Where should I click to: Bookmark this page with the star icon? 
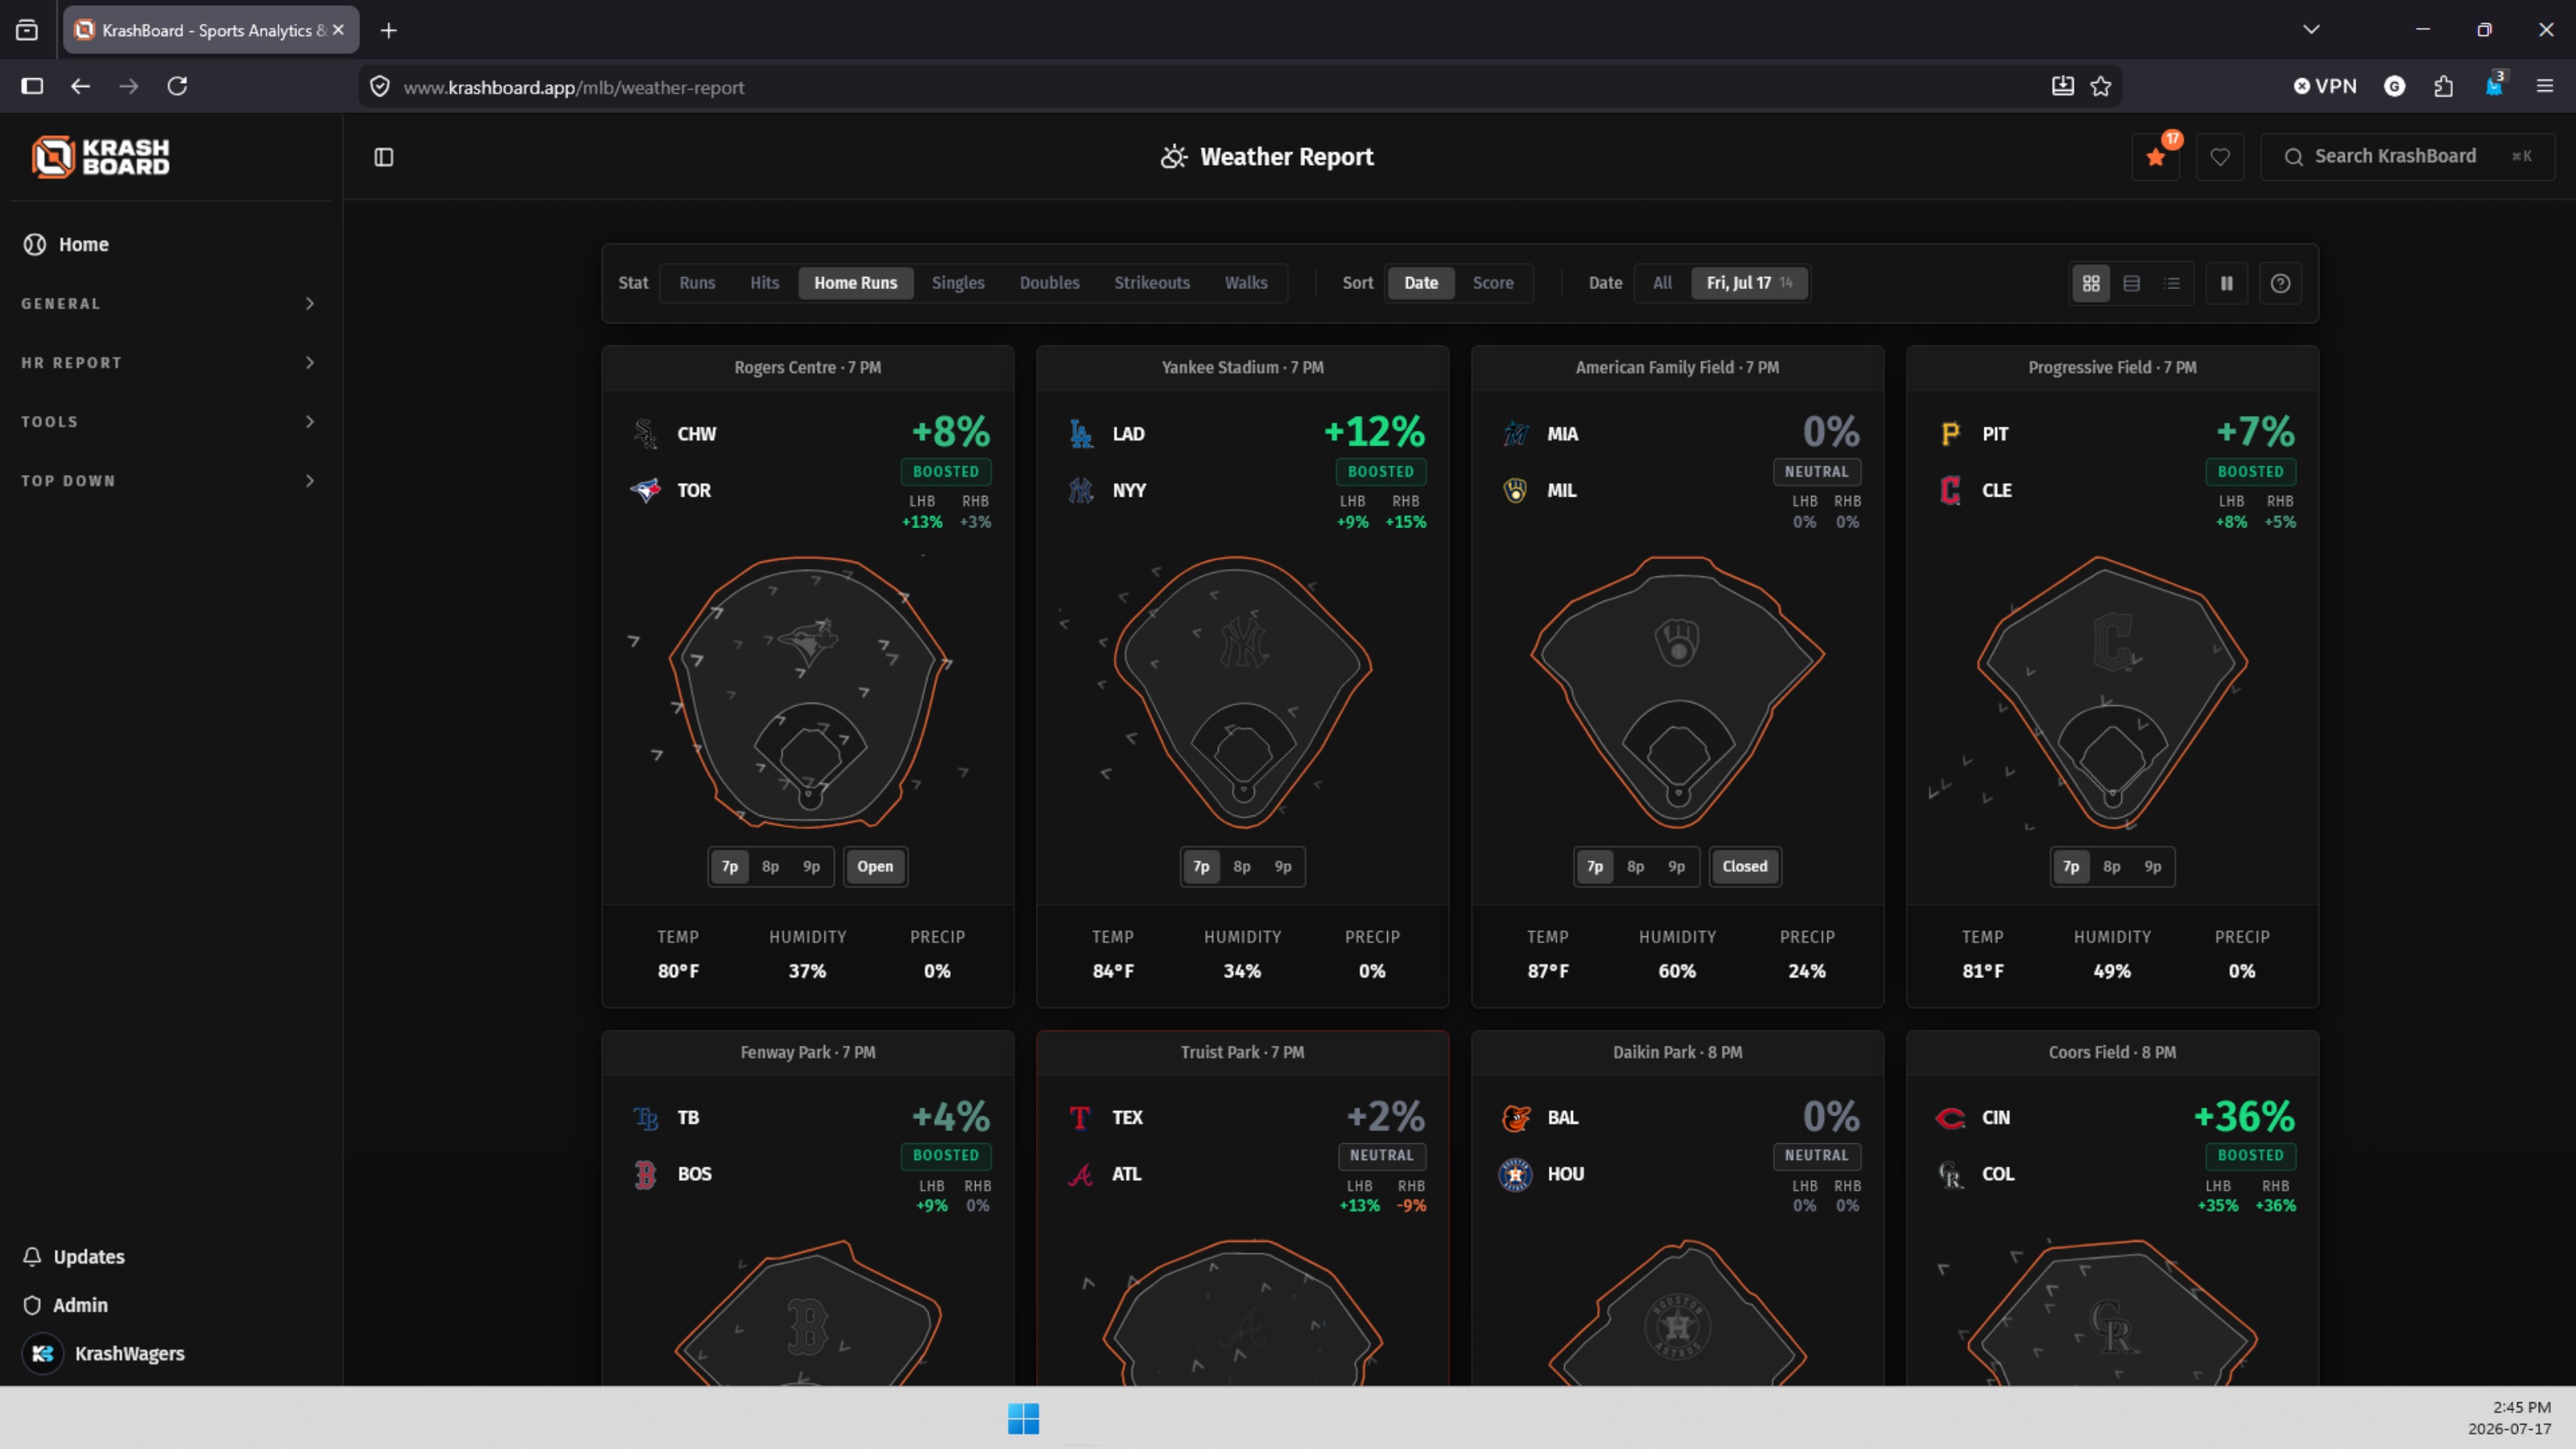(2101, 86)
